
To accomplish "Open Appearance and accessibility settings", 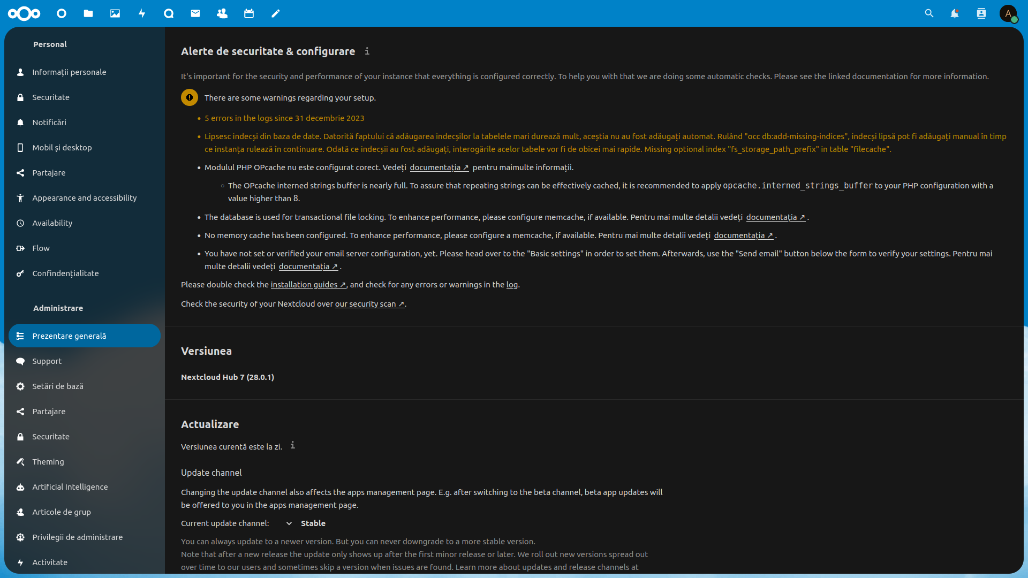I will tap(85, 198).
